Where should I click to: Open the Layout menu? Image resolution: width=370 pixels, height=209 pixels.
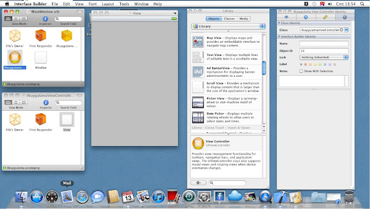click(x=108, y=4)
